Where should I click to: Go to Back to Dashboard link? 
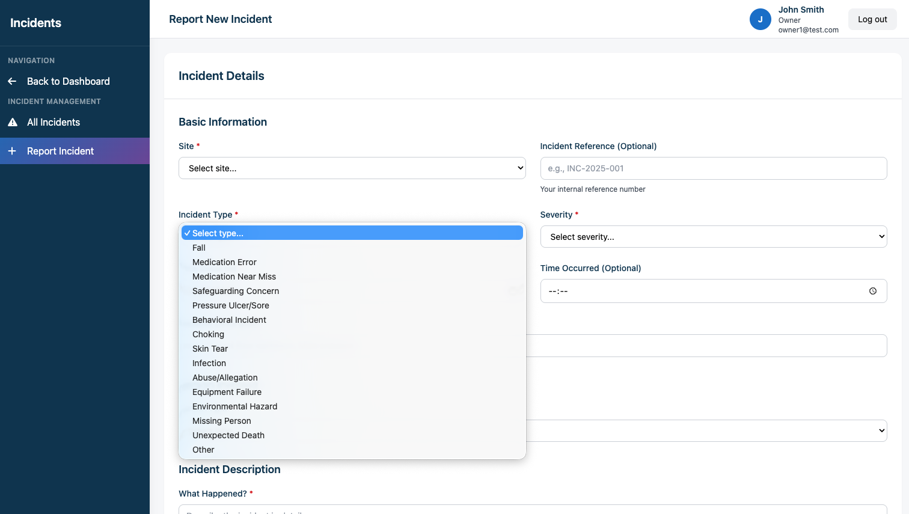click(68, 81)
